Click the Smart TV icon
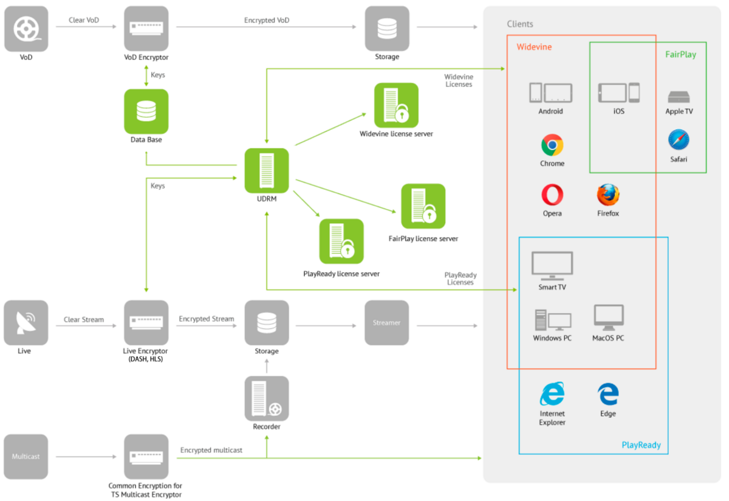This screenshot has height=501, width=729. coord(552,266)
